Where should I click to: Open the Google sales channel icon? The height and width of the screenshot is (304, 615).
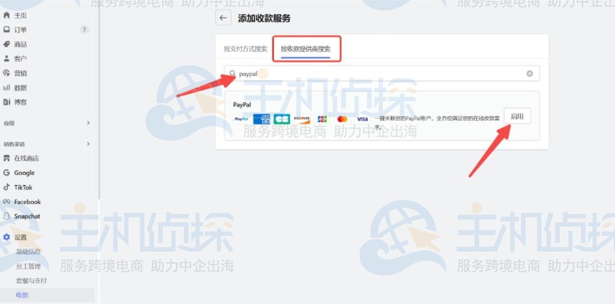coord(7,172)
